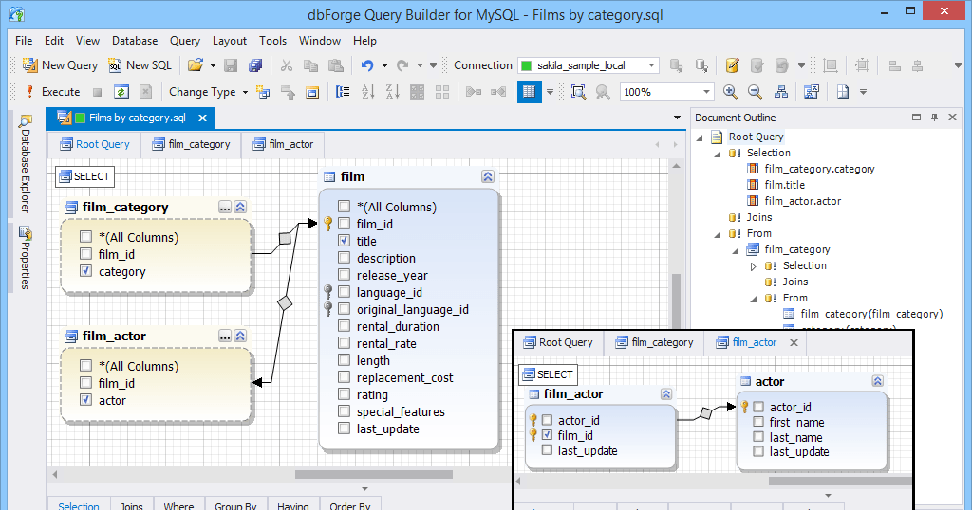Open the Database Explorer side panel

coord(25,163)
